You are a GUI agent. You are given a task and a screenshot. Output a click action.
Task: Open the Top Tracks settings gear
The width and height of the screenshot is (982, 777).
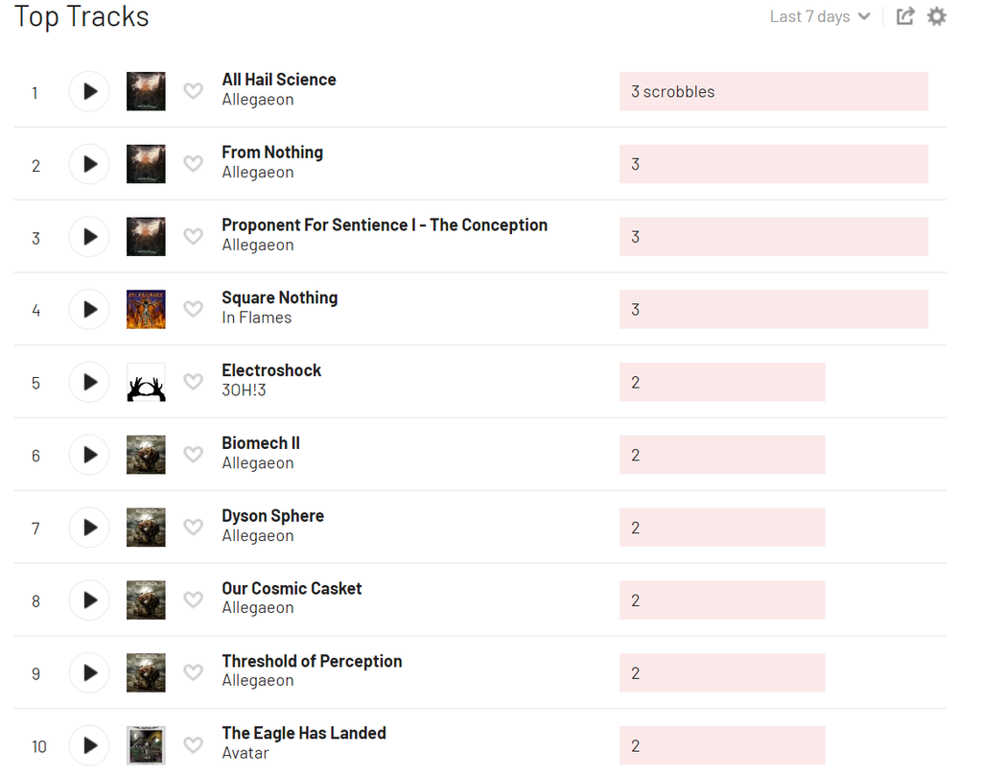point(937,16)
